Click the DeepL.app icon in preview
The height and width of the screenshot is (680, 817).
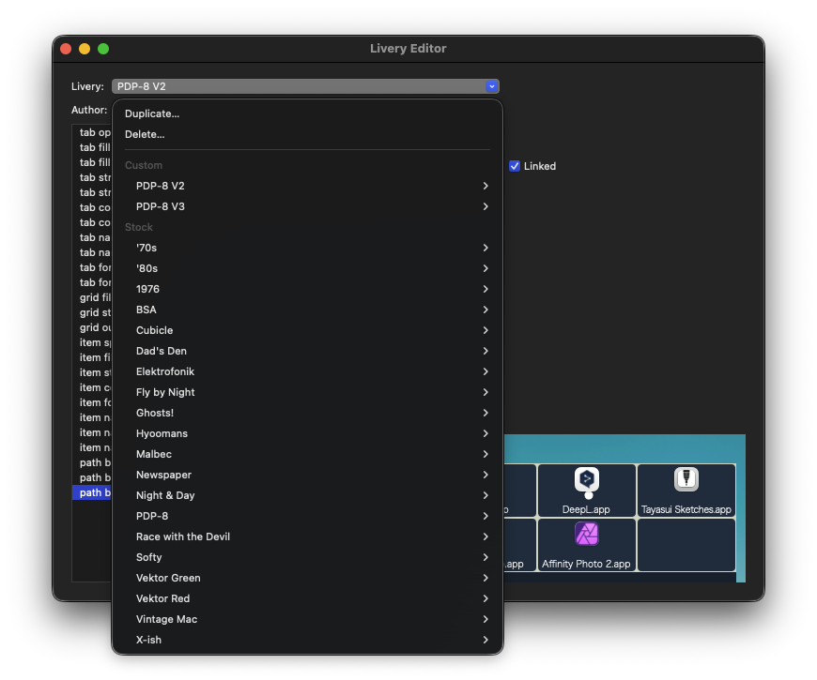click(x=587, y=480)
